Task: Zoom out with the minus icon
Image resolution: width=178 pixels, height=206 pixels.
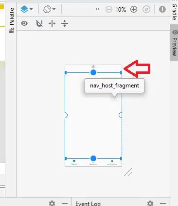Action: click(x=109, y=9)
